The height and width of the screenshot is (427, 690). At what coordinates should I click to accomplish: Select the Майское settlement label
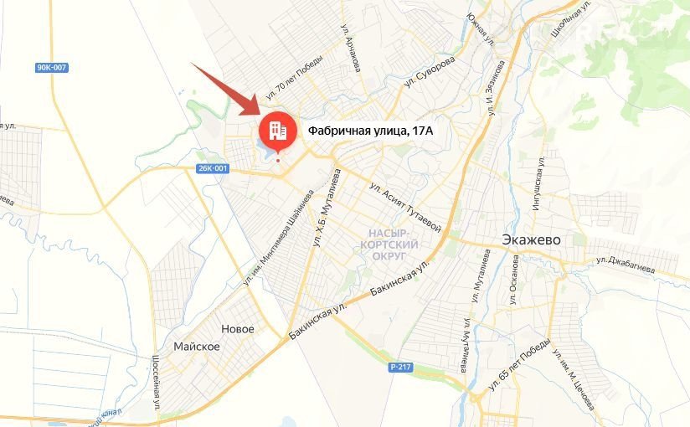tap(196, 347)
